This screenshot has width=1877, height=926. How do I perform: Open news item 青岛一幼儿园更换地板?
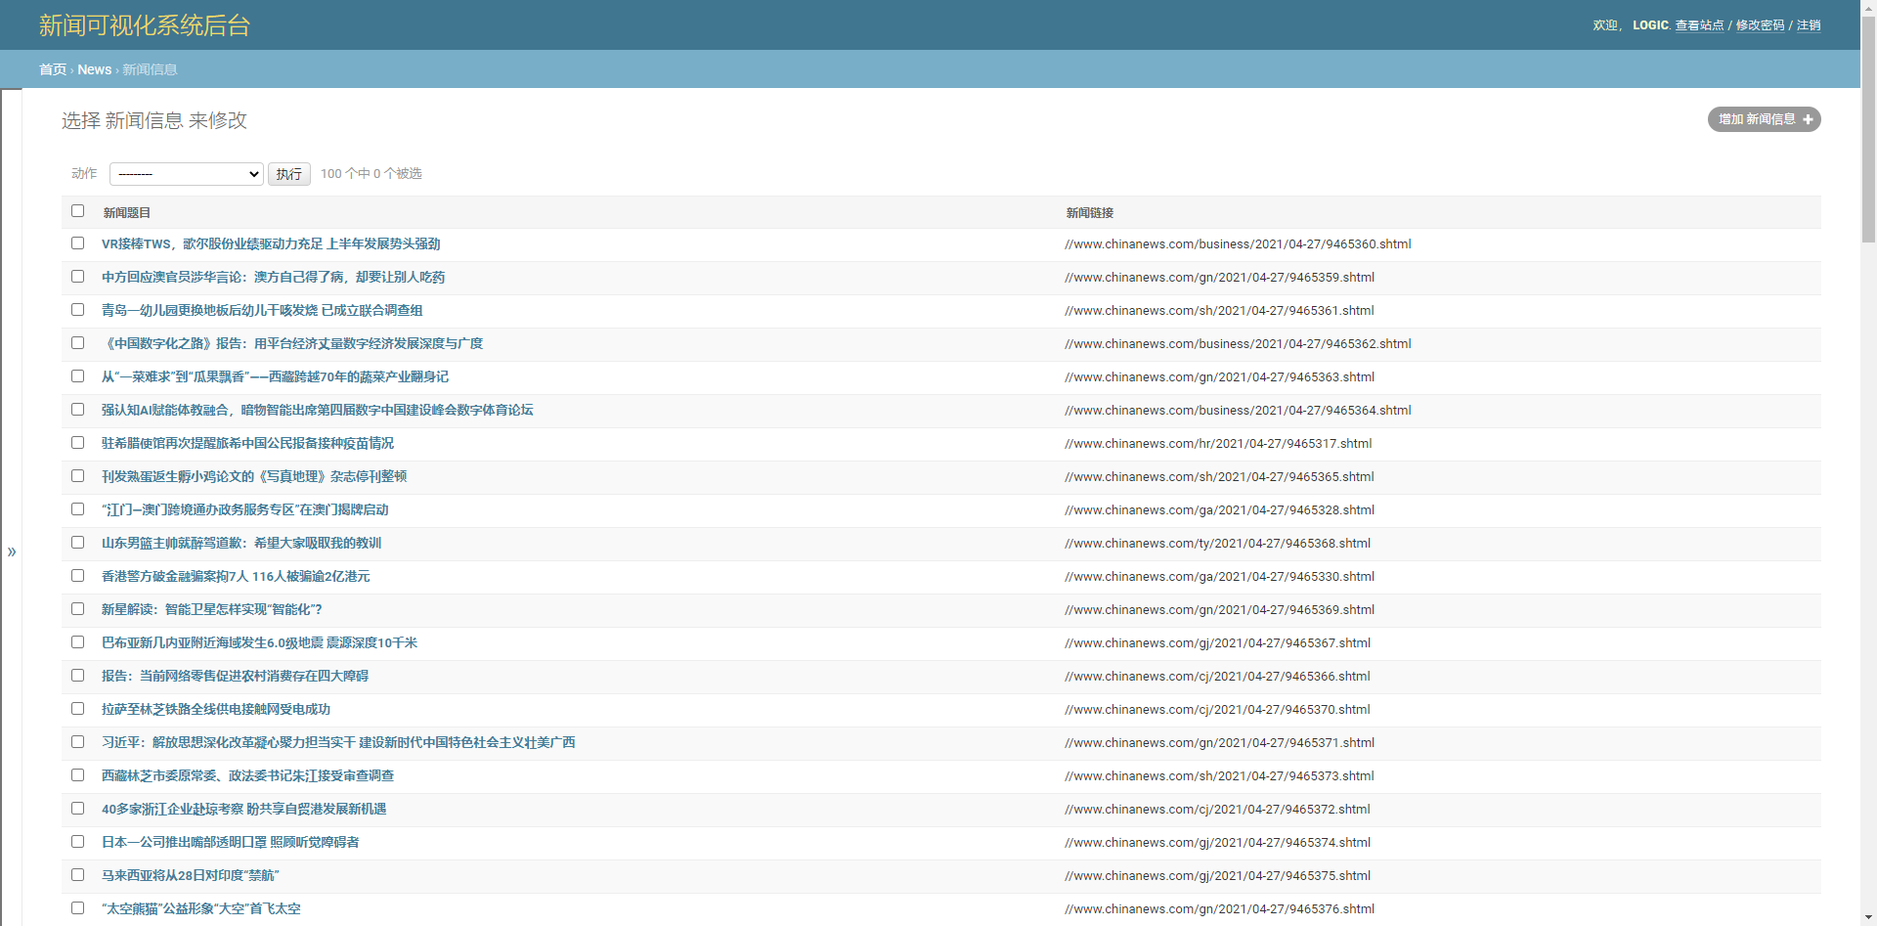point(262,310)
